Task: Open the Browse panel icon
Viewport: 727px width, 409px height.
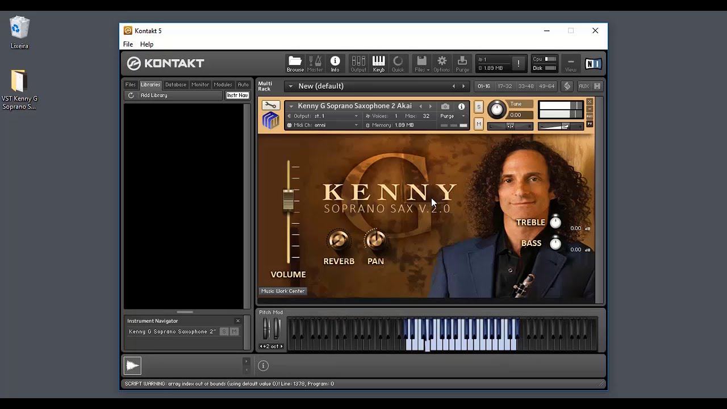Action: pos(295,64)
